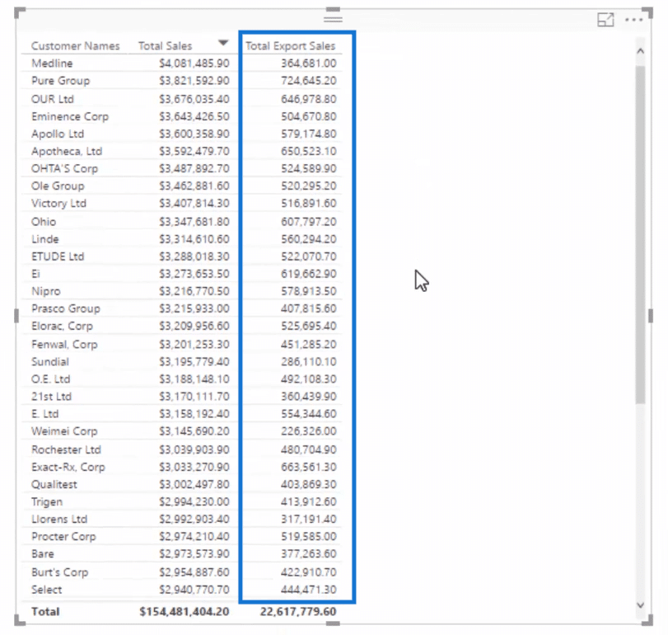This screenshot has width=668, height=635.
Task: Click export sales value 364,681.00
Action: pos(308,63)
